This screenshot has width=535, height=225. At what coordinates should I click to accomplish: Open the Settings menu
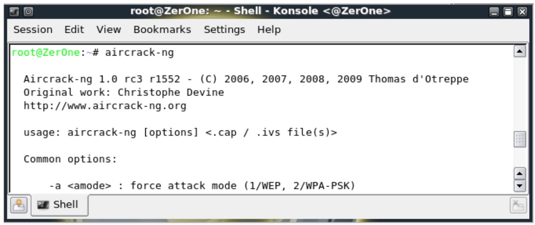(x=224, y=30)
